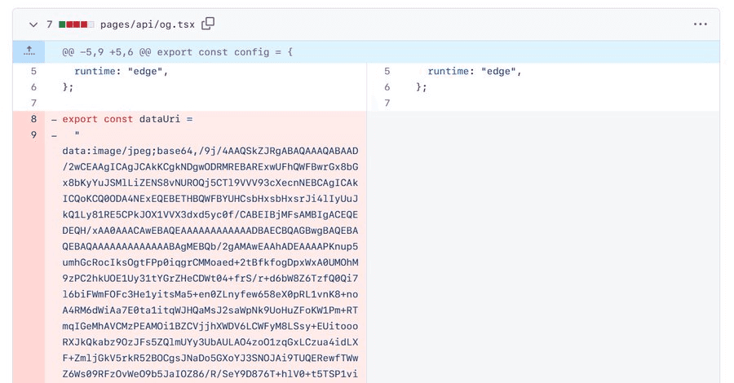The width and height of the screenshot is (734, 383).
Task: Open the pages/api/og.tsx file link
Action: (x=148, y=24)
